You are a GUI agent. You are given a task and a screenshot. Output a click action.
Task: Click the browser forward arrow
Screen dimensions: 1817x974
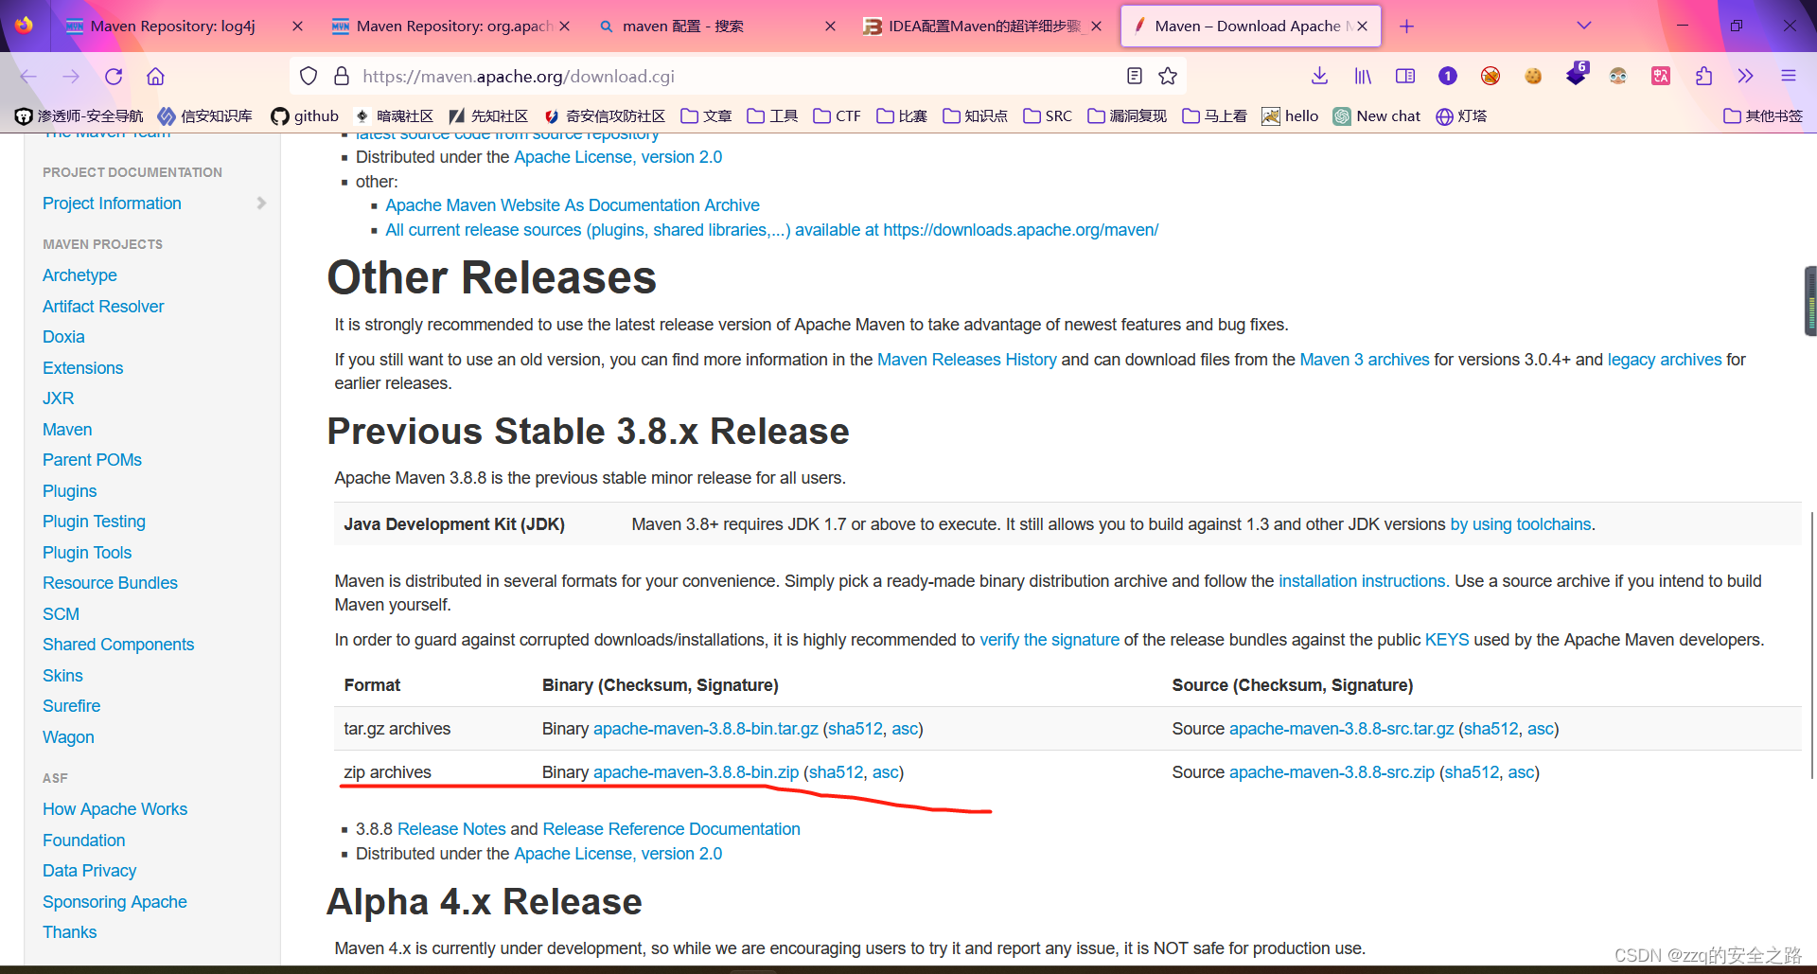[71, 77]
